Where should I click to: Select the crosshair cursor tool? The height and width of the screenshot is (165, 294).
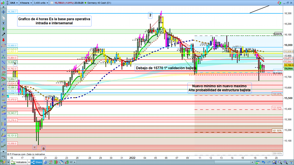(x=3, y=12)
